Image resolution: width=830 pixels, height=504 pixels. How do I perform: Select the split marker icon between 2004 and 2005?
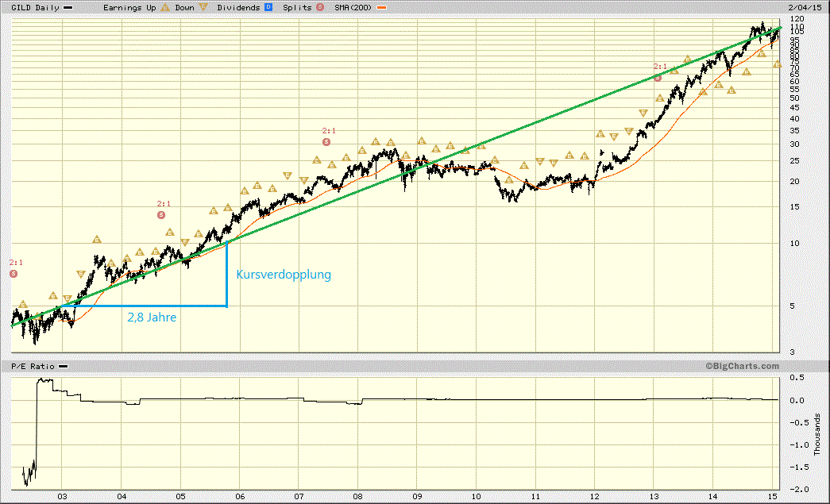pos(161,215)
